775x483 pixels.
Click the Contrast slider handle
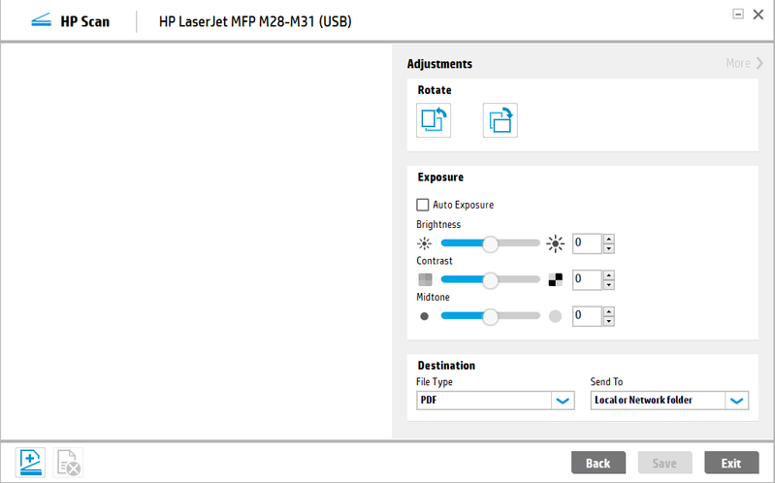pyautogui.click(x=490, y=280)
